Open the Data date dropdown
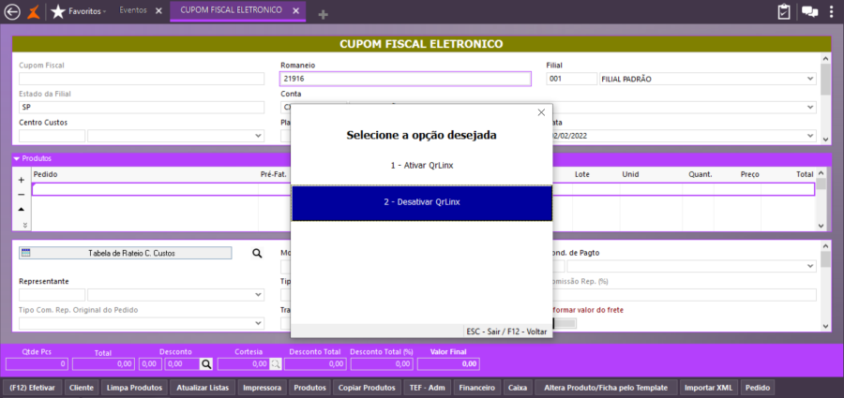The width and height of the screenshot is (844, 398). click(811, 136)
